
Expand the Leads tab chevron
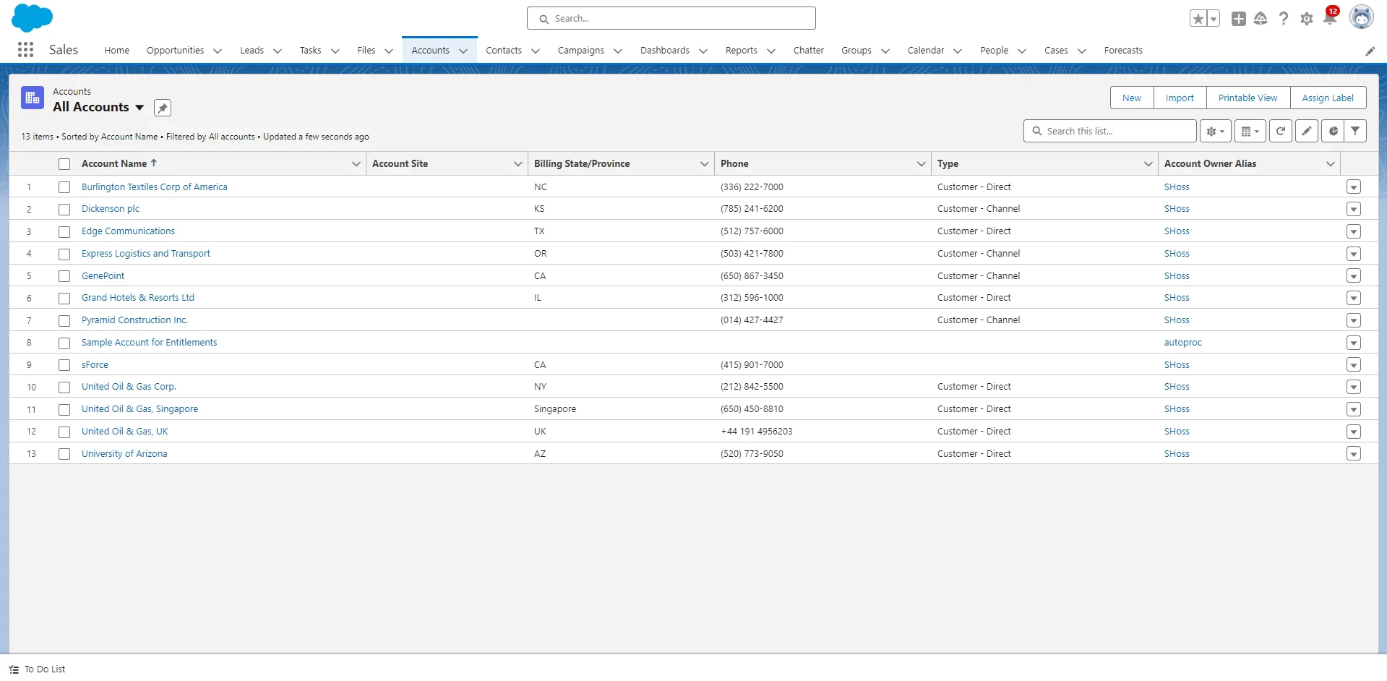click(x=278, y=51)
